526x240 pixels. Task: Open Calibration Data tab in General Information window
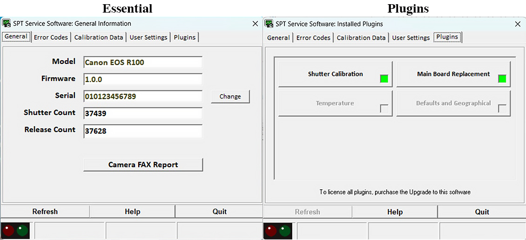point(99,37)
